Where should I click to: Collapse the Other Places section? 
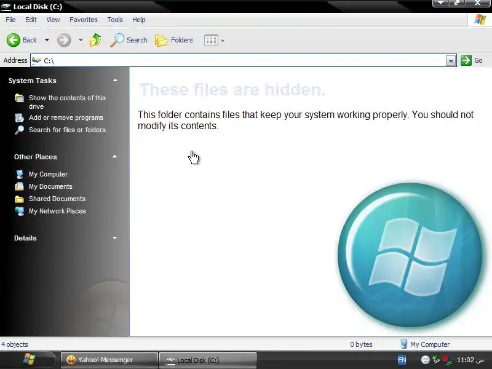click(115, 157)
